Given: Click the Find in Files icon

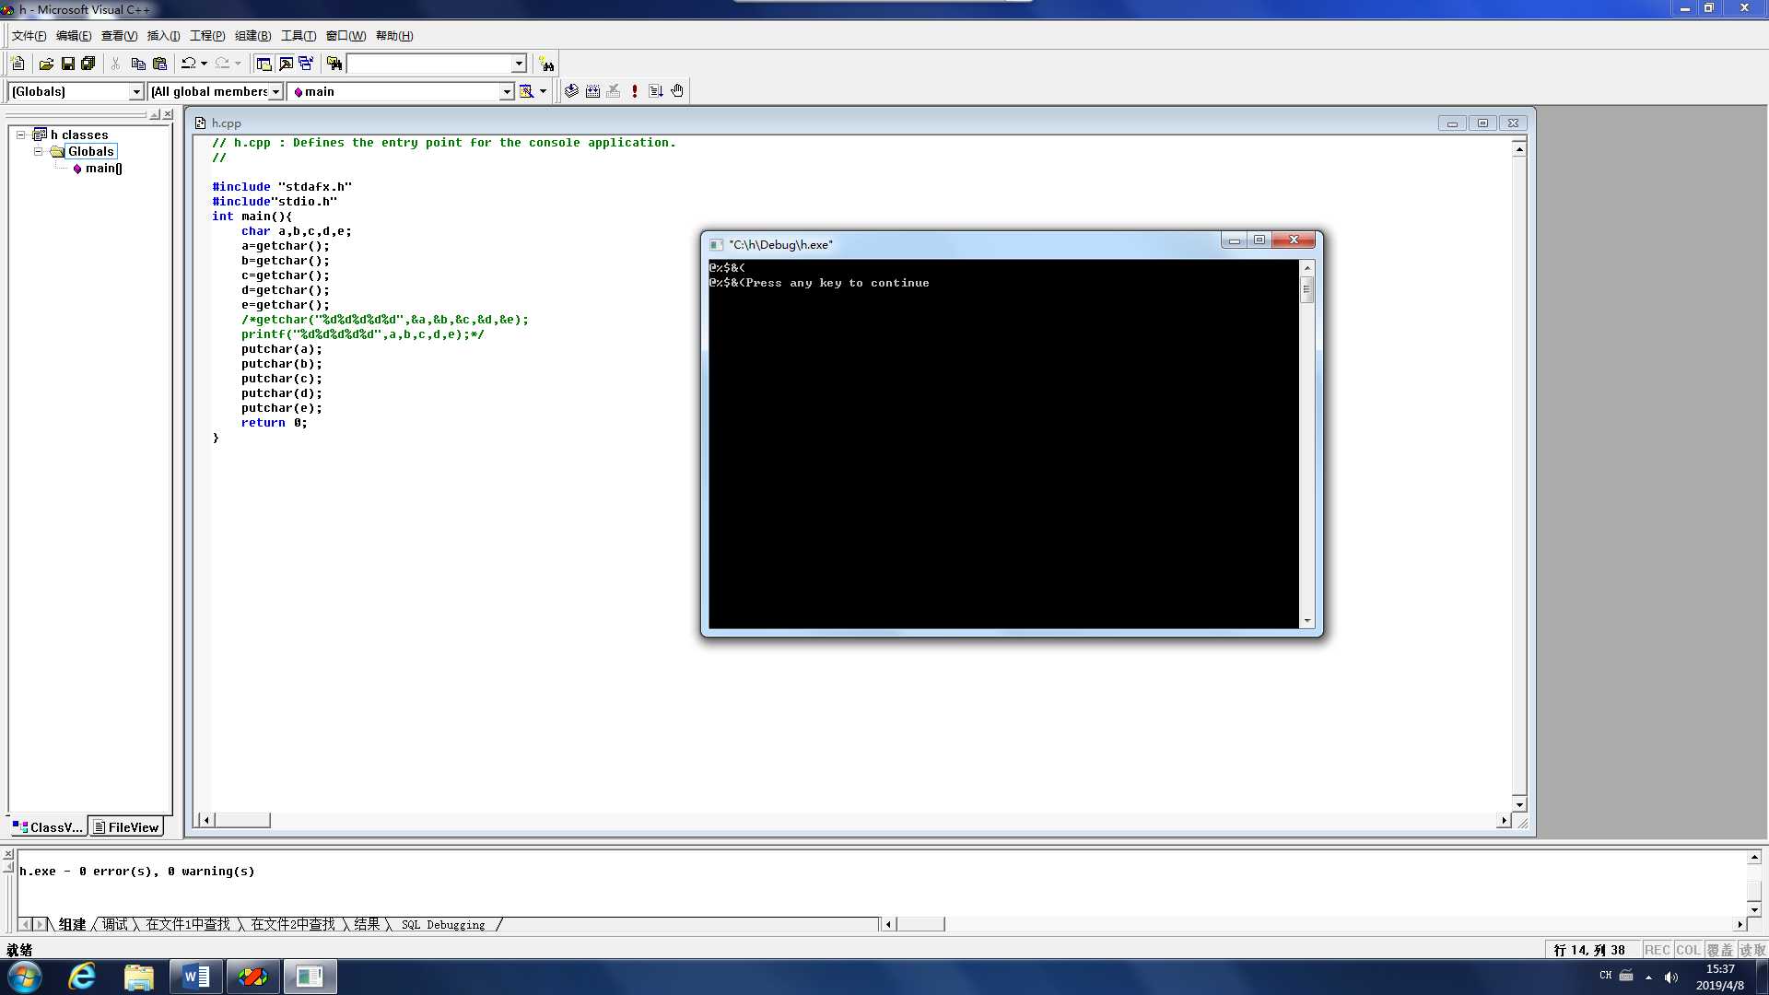Looking at the screenshot, I should click(334, 64).
